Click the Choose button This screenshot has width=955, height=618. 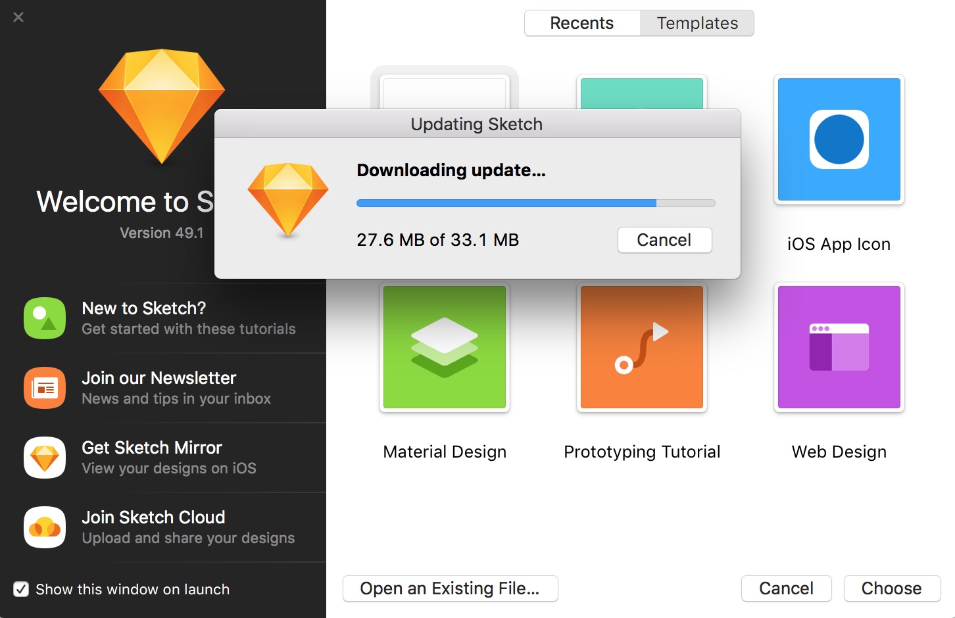[892, 588]
